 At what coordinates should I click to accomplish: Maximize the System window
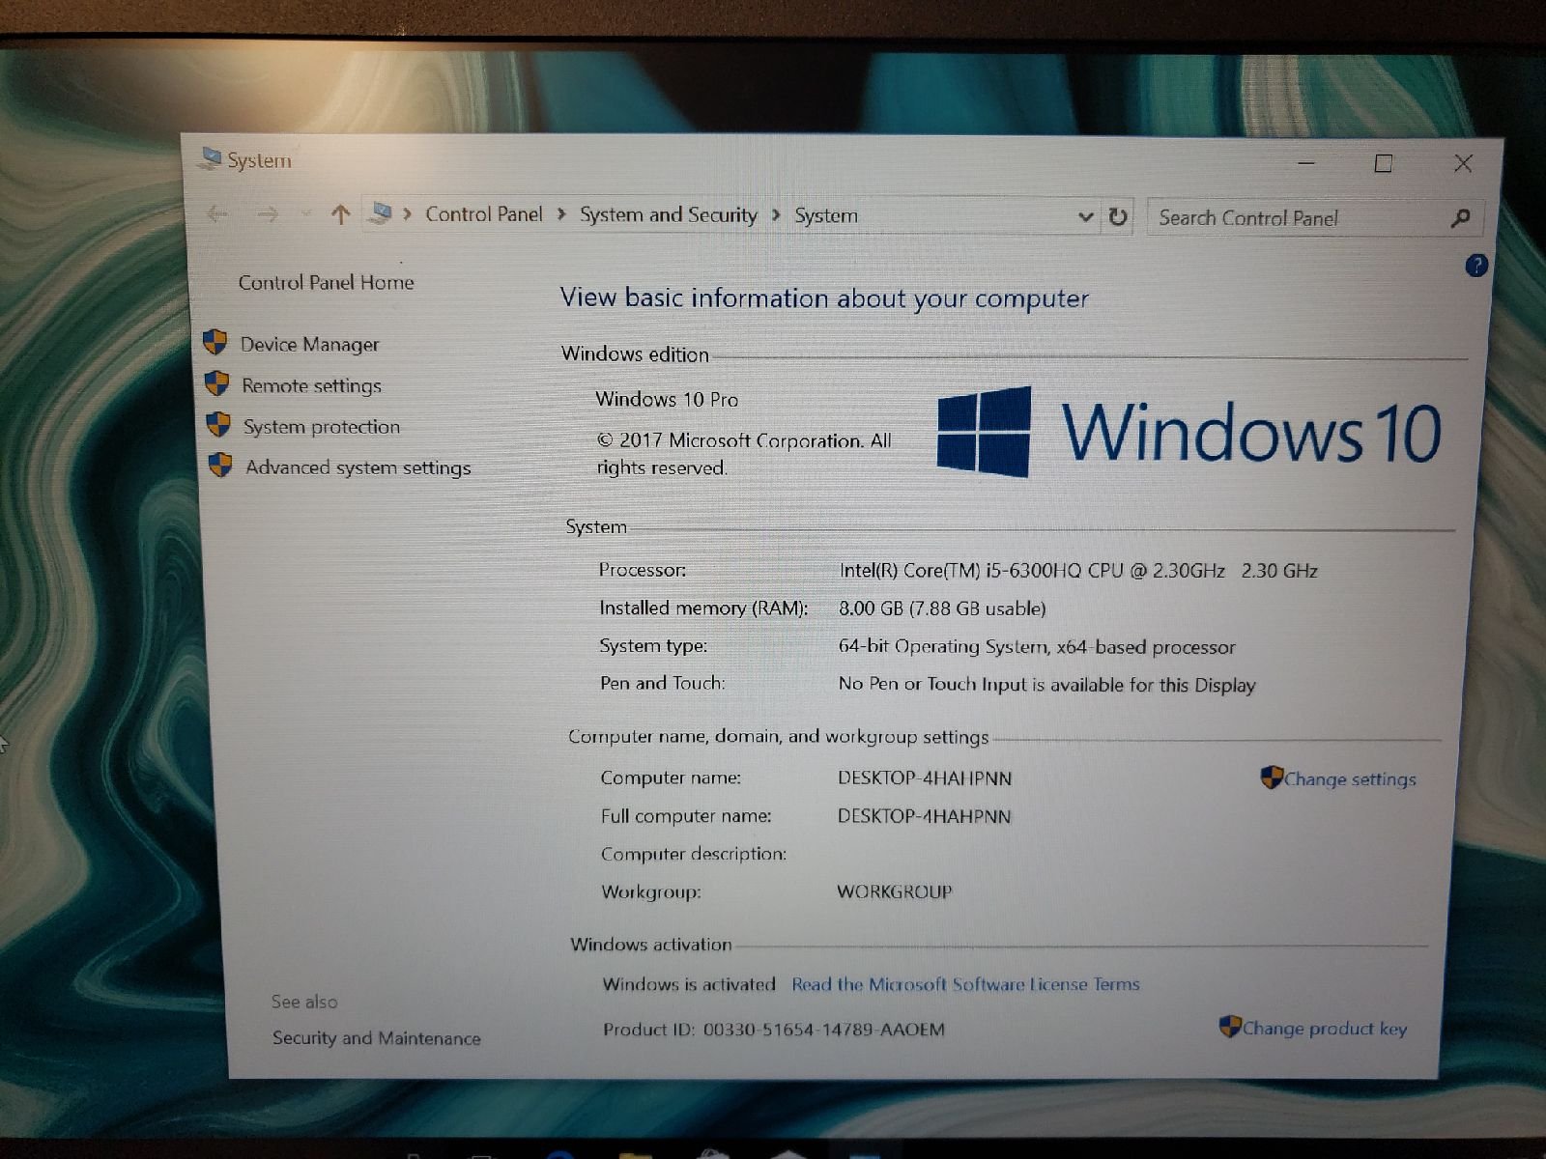point(1383,163)
